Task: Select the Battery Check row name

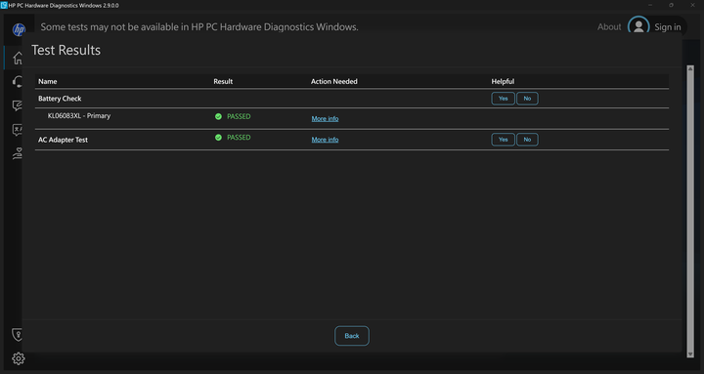Action: [x=60, y=99]
